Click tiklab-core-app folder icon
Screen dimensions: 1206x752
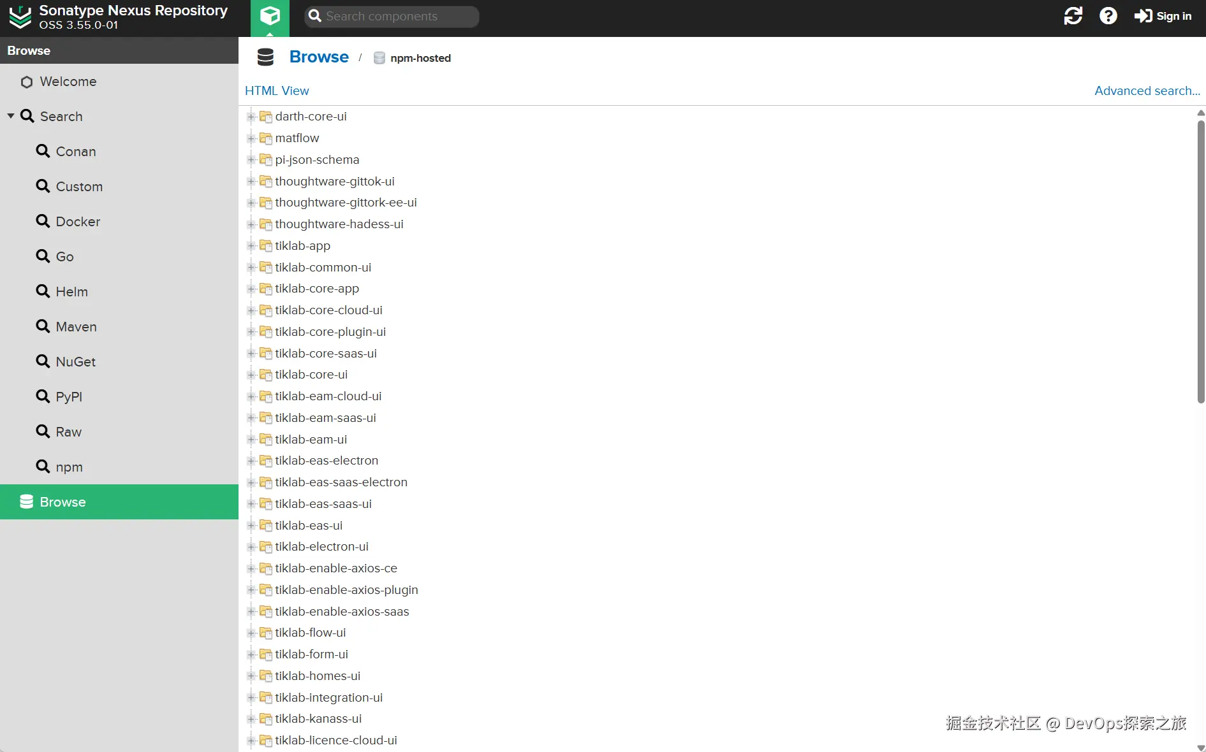(x=266, y=289)
